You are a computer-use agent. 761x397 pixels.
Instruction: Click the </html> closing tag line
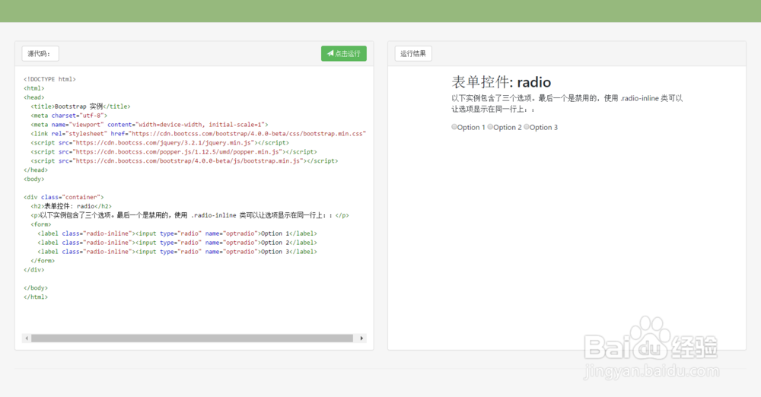[x=36, y=297]
